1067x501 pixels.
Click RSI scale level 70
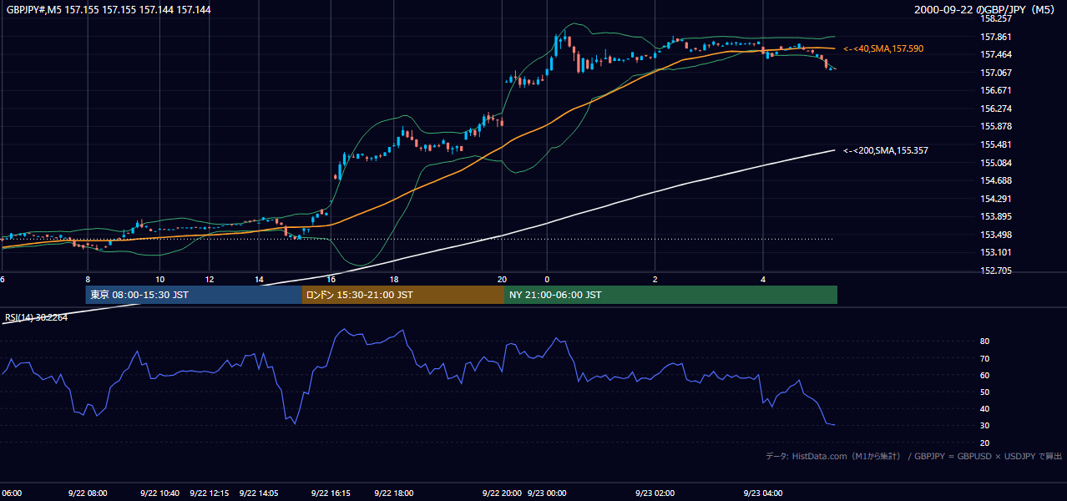pyautogui.click(x=984, y=358)
